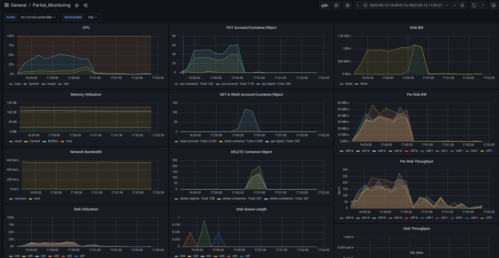
Task: Click the put object legend color swatch
Action: tap(258, 84)
